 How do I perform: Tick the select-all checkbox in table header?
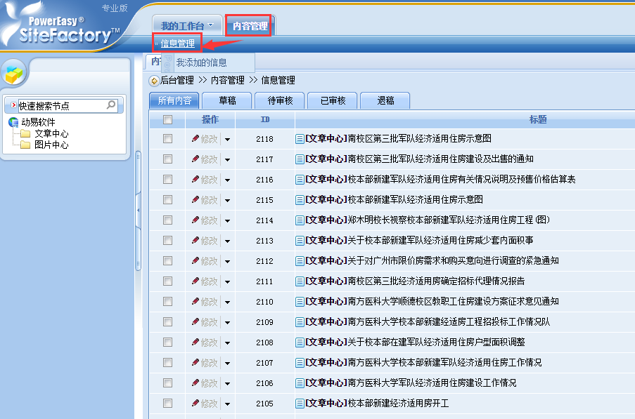[x=167, y=120]
